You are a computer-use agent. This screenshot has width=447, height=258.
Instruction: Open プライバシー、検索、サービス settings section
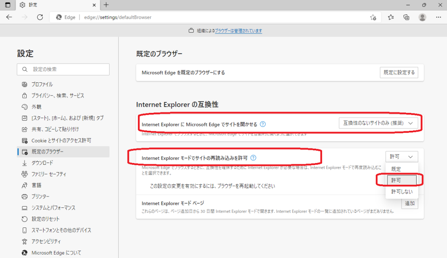[58, 95]
